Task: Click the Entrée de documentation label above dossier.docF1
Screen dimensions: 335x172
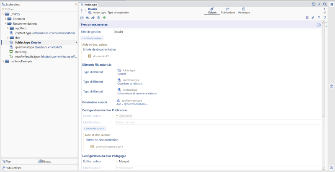Action: [99, 49]
